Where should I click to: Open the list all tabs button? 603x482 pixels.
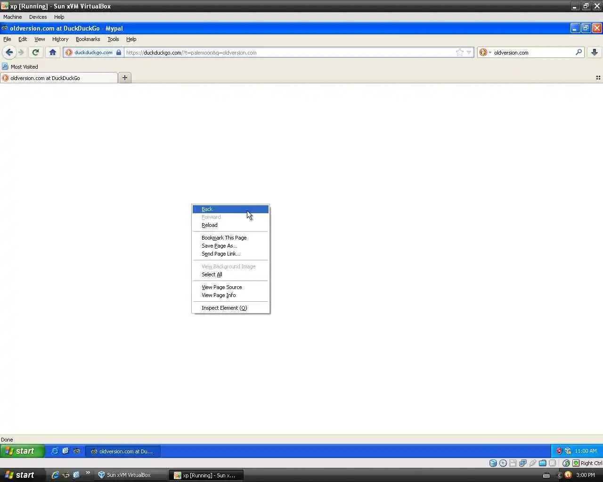(x=598, y=78)
